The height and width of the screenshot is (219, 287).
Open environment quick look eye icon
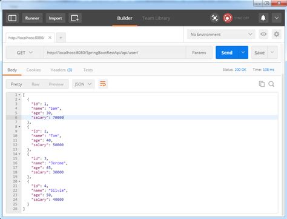[263, 34]
